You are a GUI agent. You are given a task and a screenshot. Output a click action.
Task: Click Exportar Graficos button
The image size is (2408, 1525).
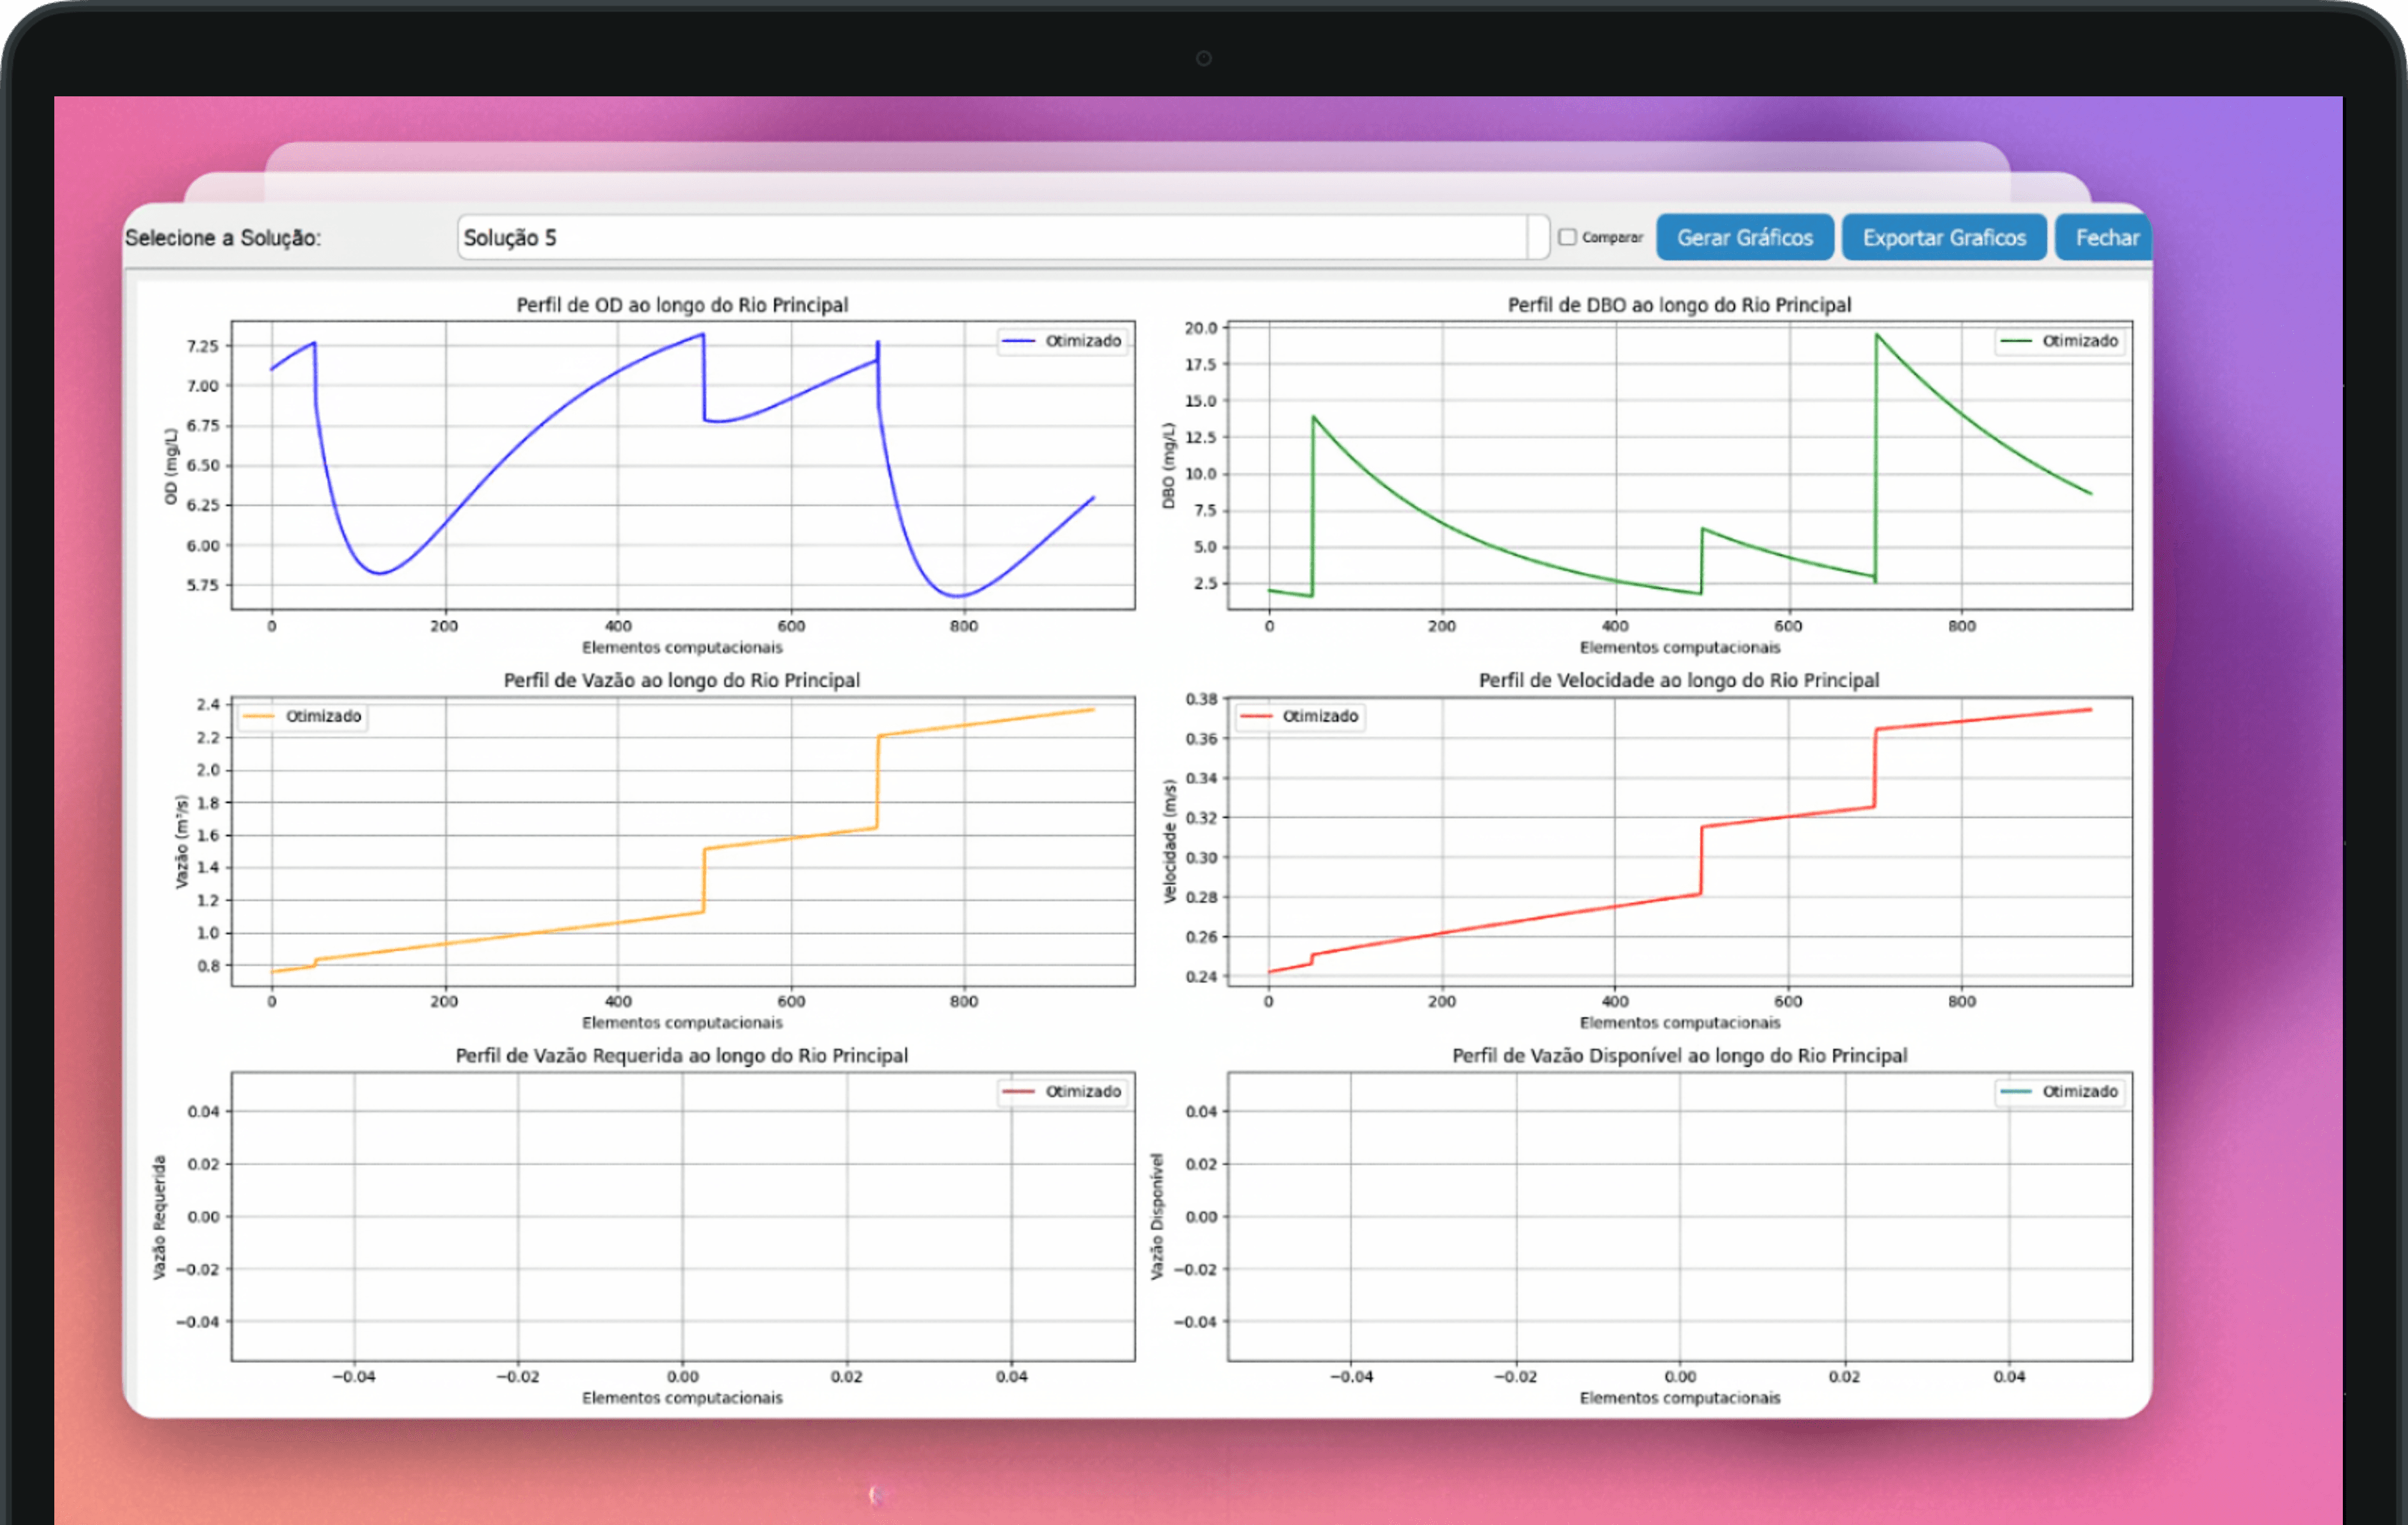[1943, 238]
